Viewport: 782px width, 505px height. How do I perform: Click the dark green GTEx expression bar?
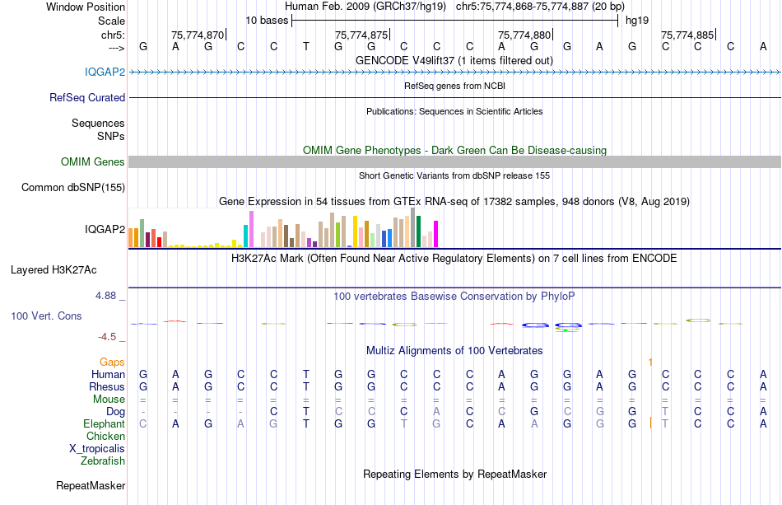click(419, 231)
